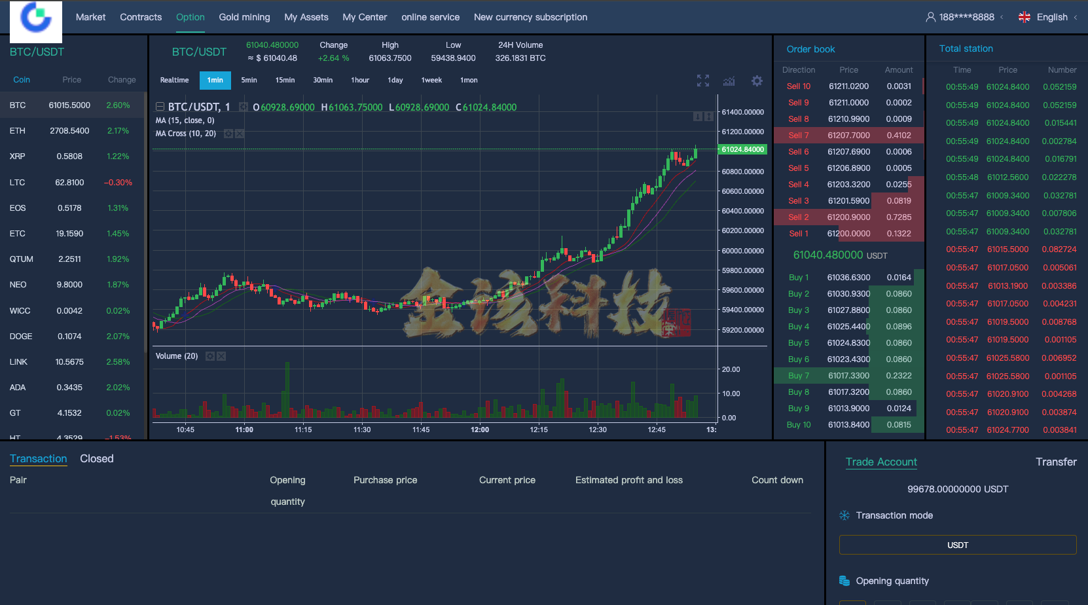Switch chart to 1hour interval
Screen dimensions: 1088x605
[x=360, y=80]
